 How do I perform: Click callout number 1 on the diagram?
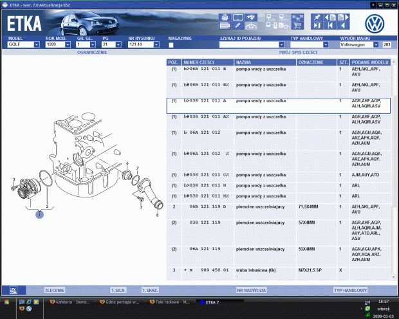39,214
